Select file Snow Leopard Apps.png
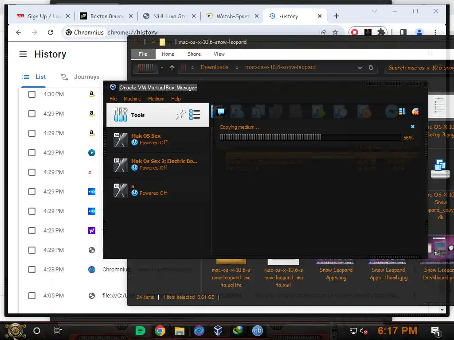454x340 pixels. [336, 270]
